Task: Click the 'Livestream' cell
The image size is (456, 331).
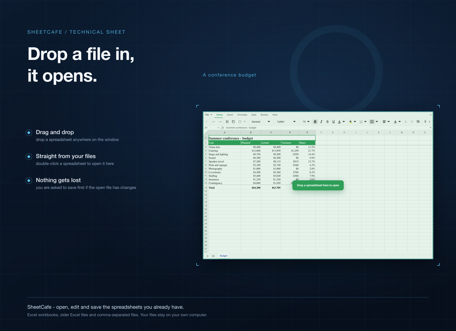Action: click(x=225, y=172)
